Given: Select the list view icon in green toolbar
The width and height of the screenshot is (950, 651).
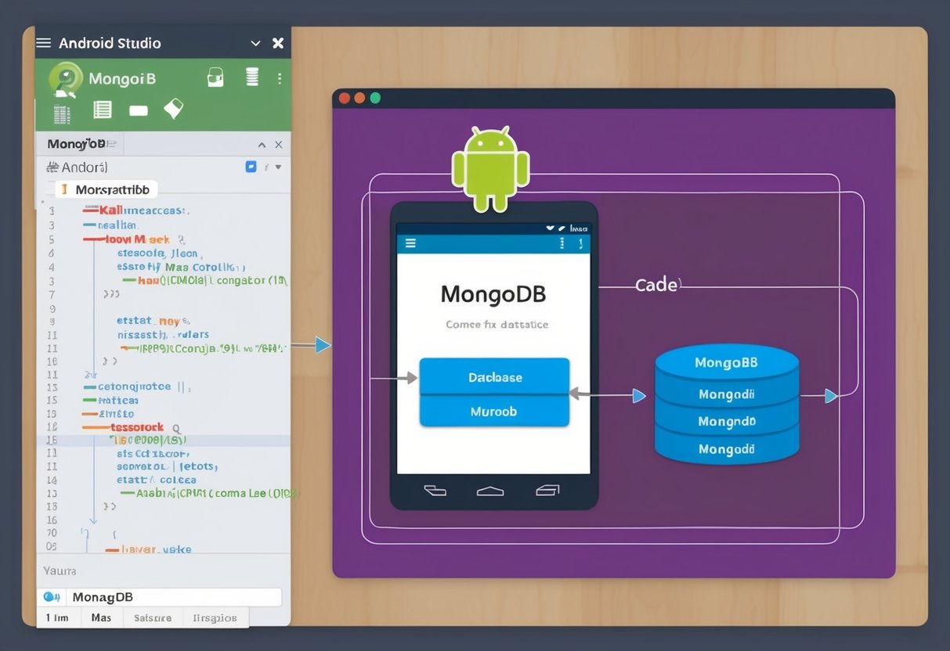Looking at the screenshot, I should coord(102,110).
